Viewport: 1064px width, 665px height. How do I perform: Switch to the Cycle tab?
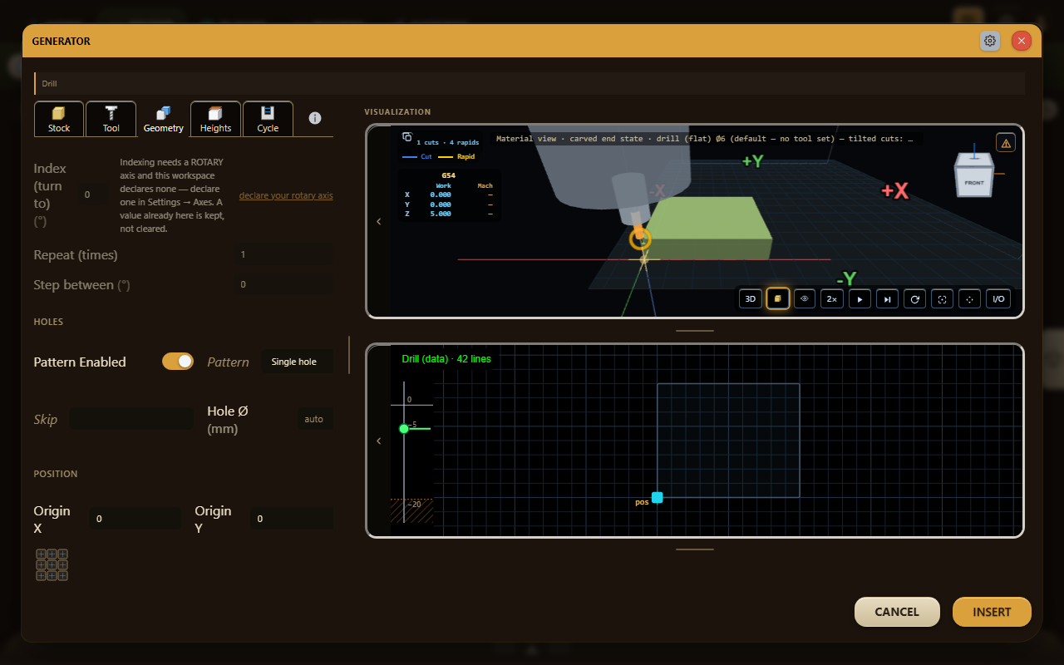point(268,119)
